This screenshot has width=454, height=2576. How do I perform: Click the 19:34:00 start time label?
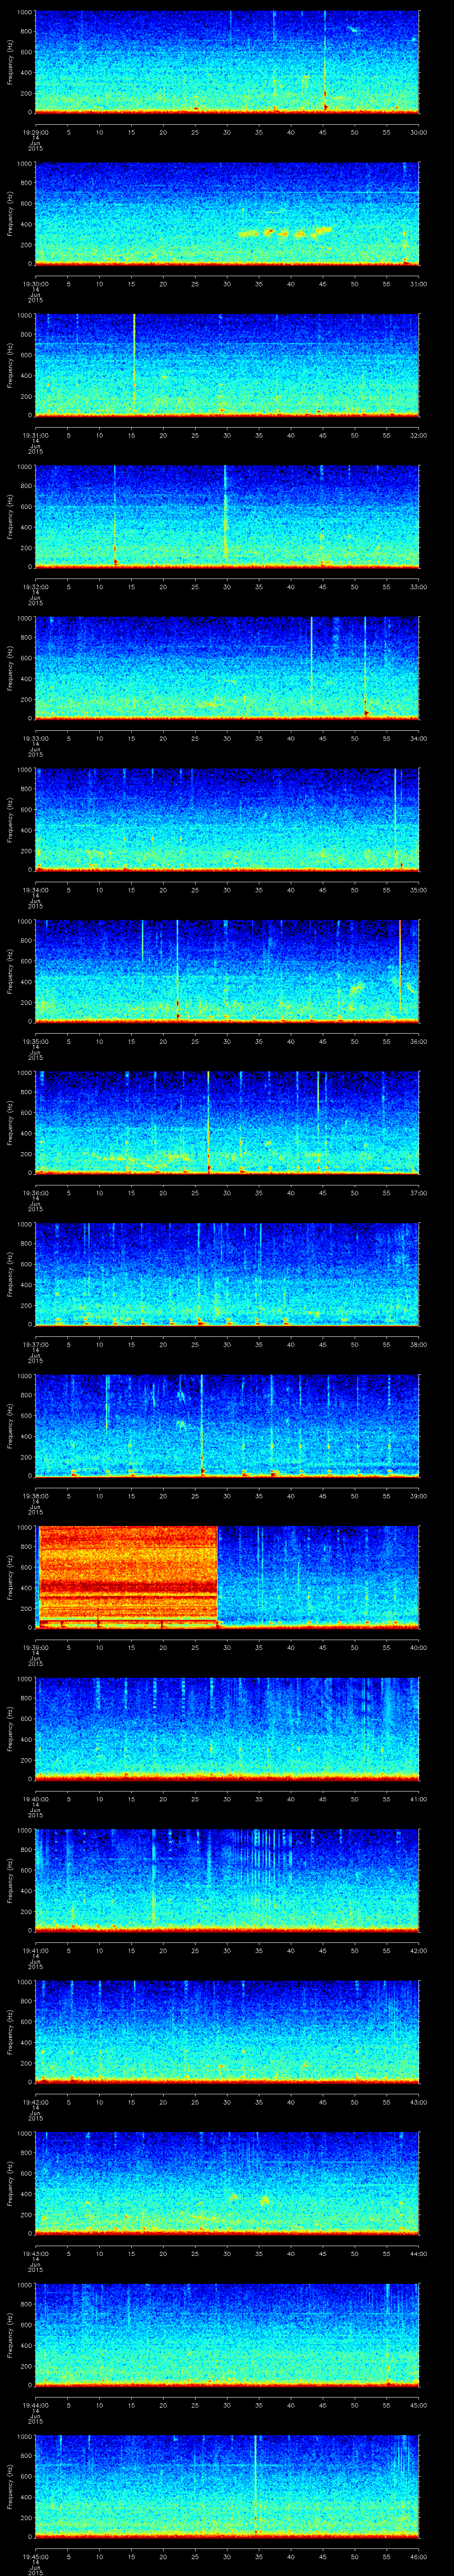point(35,890)
